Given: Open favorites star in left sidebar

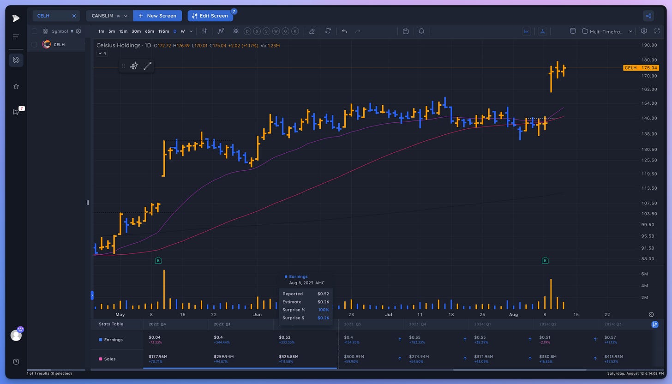Looking at the screenshot, I should (16, 86).
